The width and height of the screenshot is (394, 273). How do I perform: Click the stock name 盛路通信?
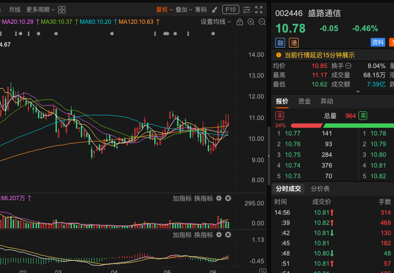pos(324,13)
